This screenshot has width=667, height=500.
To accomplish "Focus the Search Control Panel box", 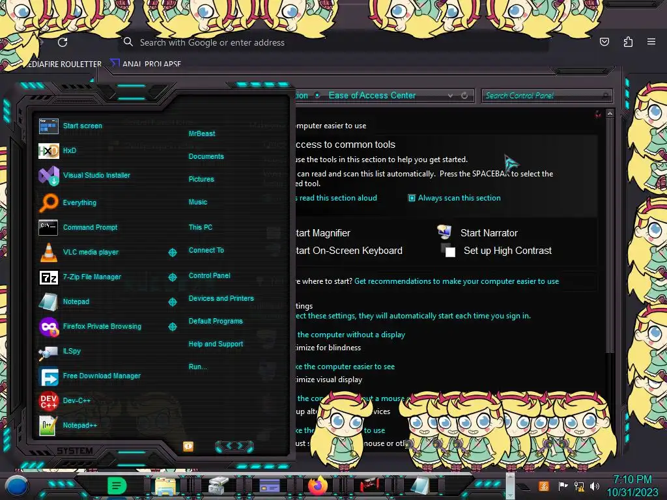I will 546,96.
